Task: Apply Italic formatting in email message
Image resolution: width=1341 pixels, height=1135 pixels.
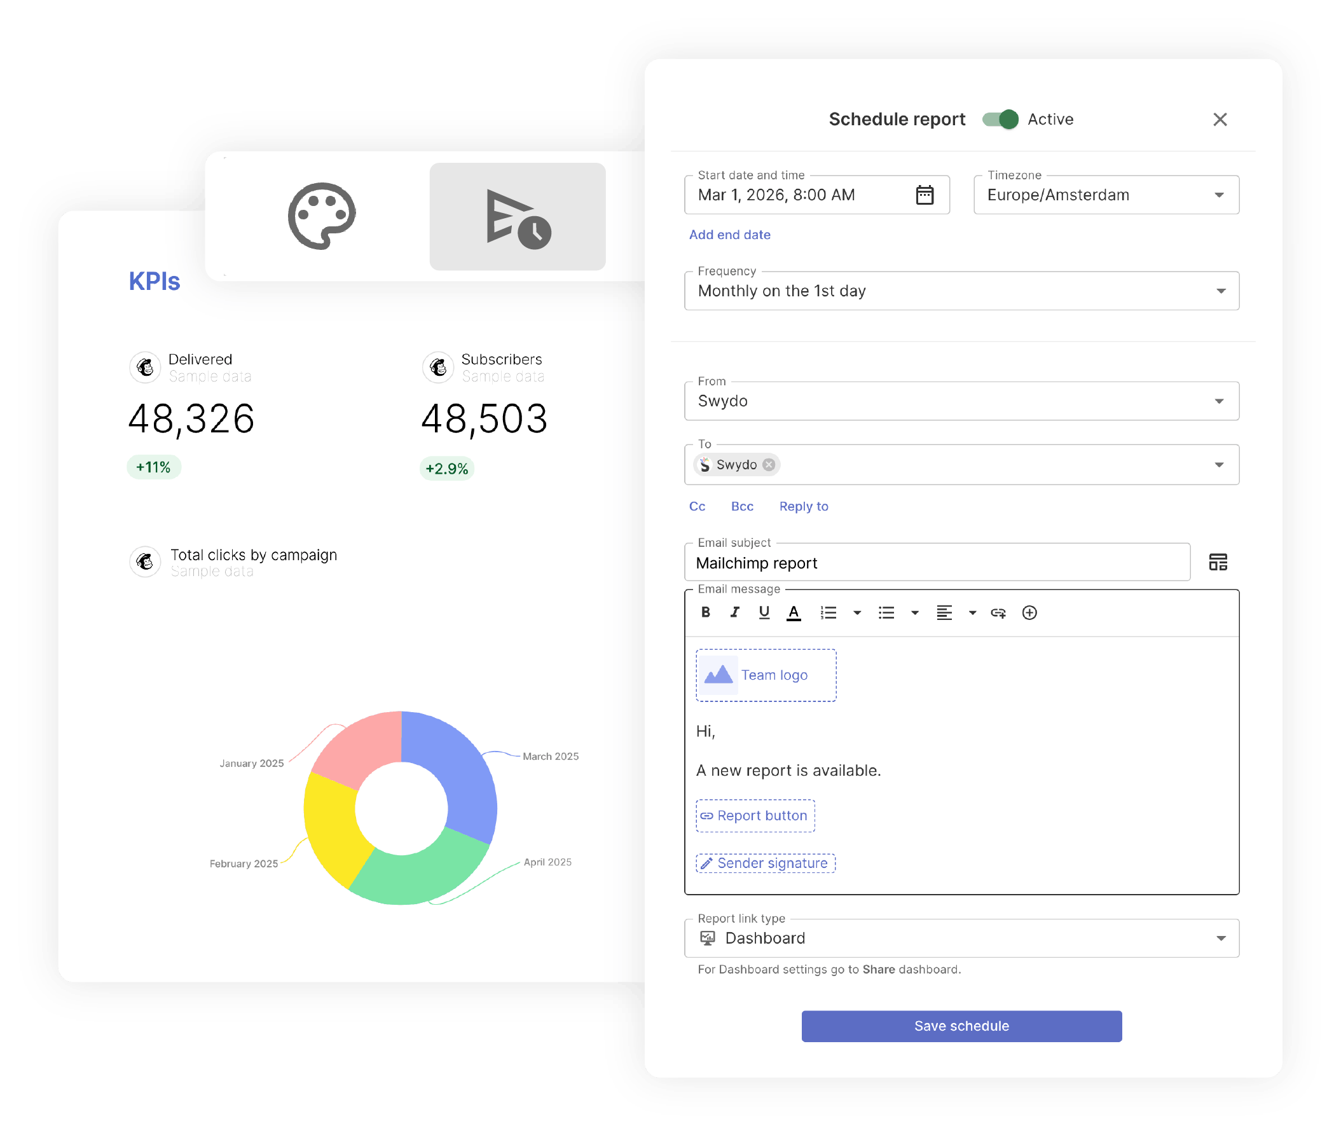Action: click(735, 612)
